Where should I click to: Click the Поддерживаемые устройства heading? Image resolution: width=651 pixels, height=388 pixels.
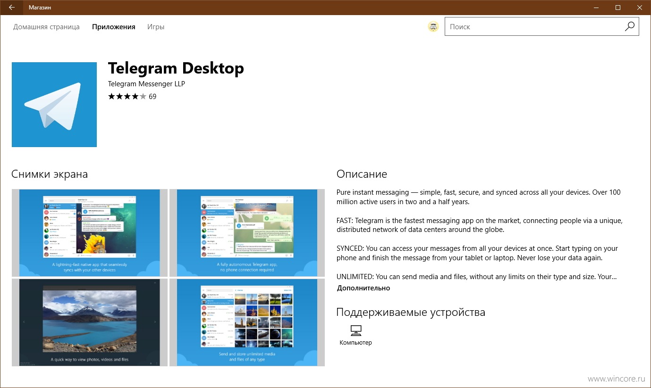tap(411, 312)
